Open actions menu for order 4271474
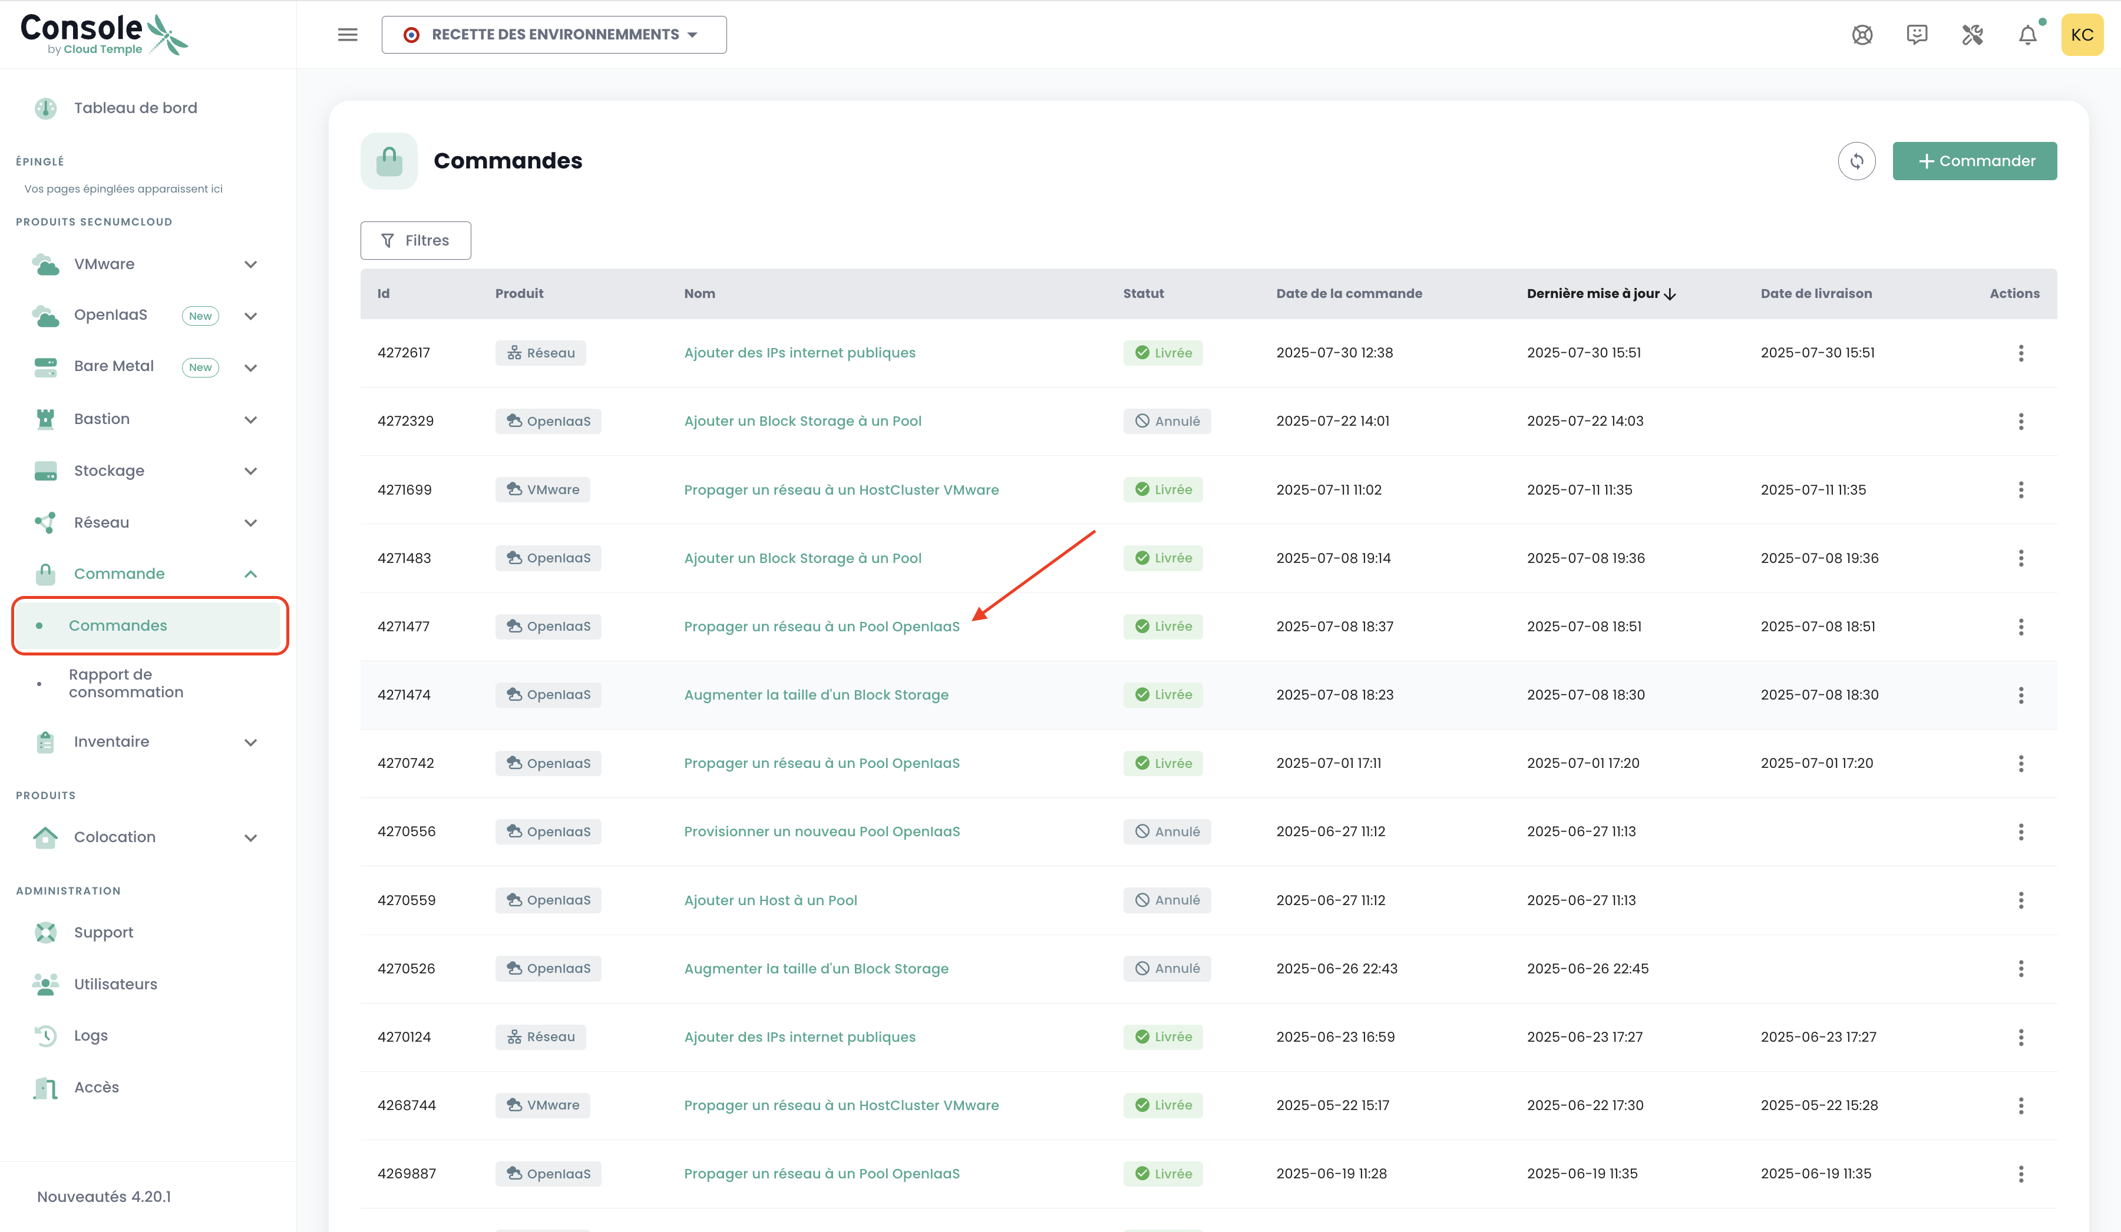Screen dimensions: 2121x1232 pos(2020,695)
